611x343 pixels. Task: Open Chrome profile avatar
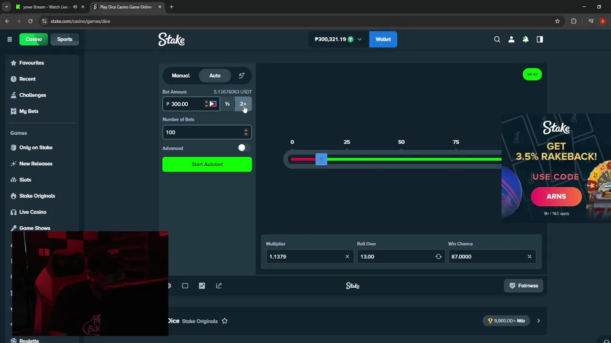click(602, 21)
